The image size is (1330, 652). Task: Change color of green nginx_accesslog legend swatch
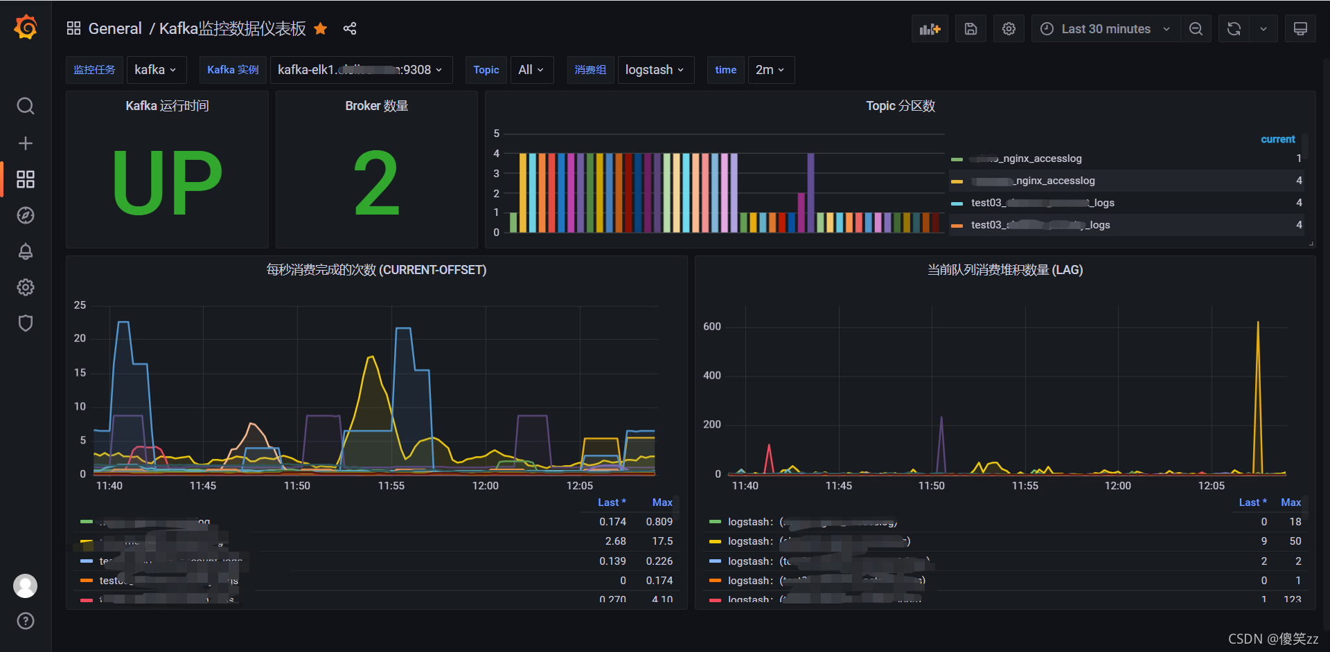coord(957,159)
